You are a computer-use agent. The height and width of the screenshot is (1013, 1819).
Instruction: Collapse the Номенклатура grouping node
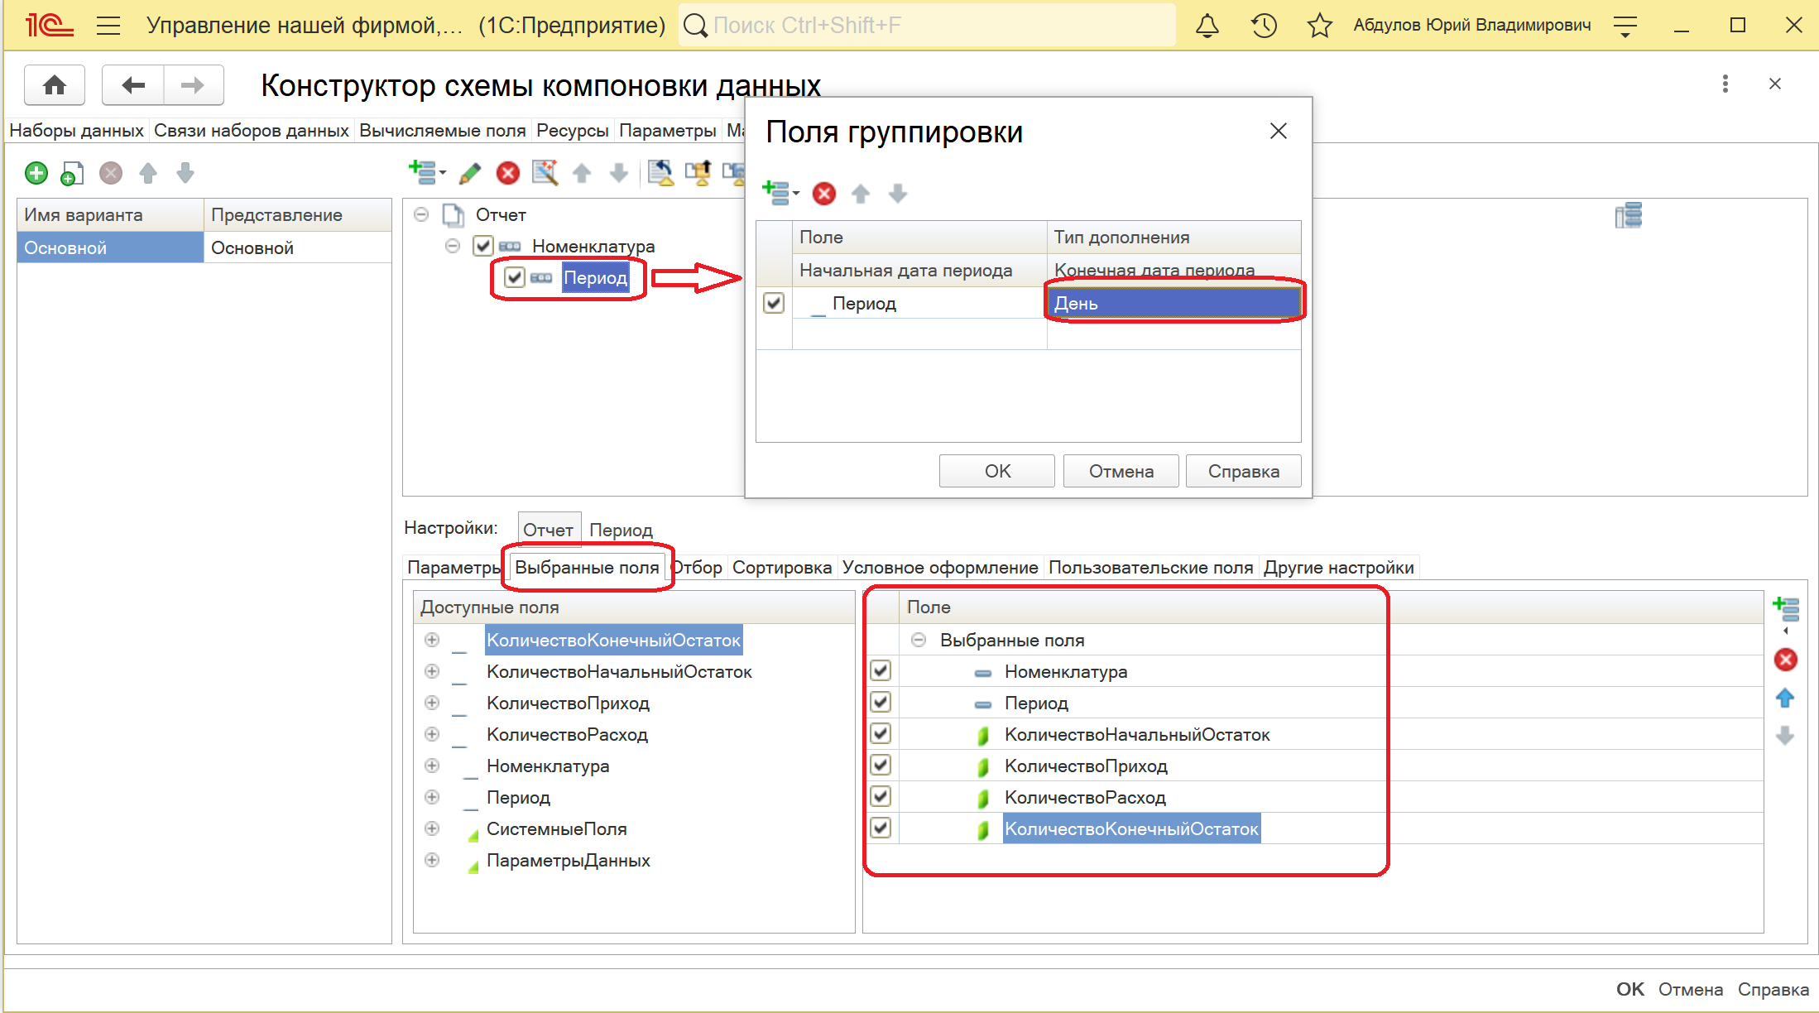coord(453,246)
